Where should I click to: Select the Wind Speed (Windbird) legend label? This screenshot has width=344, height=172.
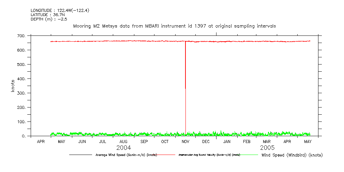pyautogui.click(x=292, y=155)
